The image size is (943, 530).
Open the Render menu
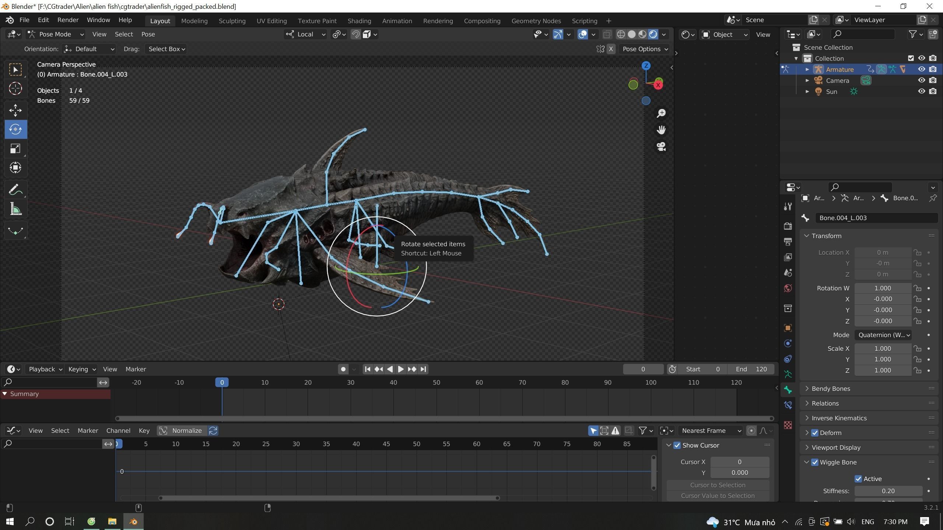point(68,20)
